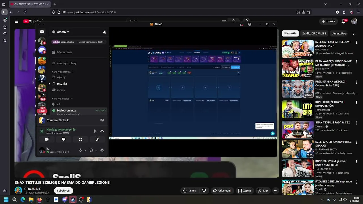Select the Wszystkie filter chip
The width and height of the screenshot is (363, 204).
290,33
